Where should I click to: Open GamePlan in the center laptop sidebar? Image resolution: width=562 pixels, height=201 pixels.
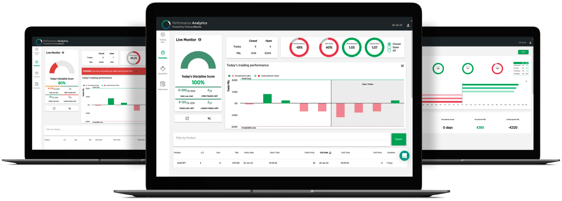point(163,70)
